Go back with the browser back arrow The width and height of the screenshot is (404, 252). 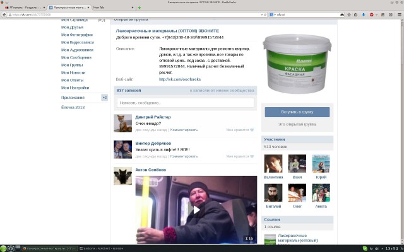coord(4,14)
